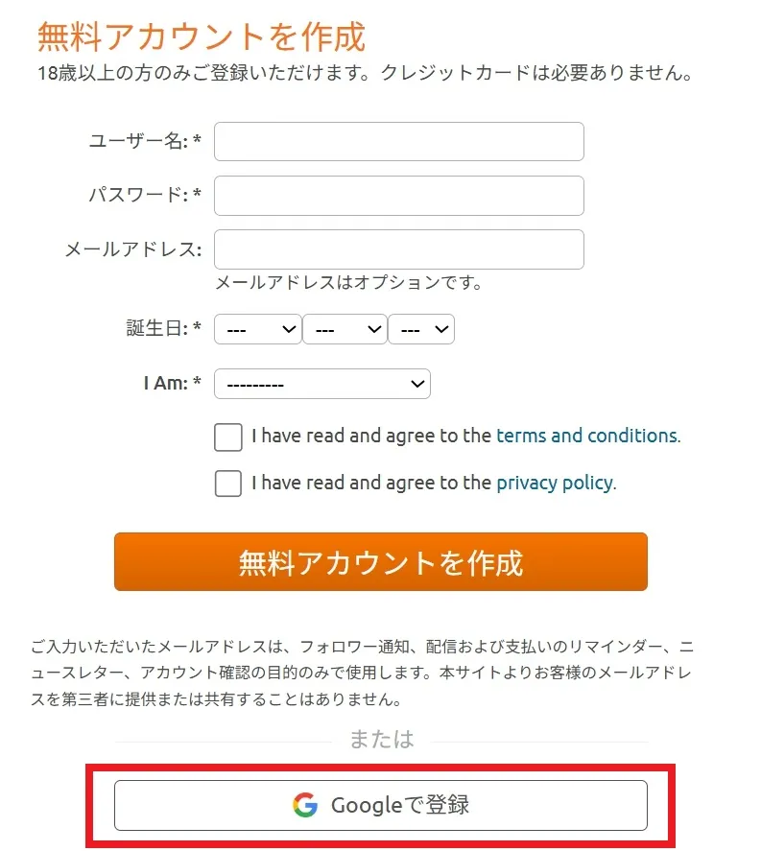Open the first 誕生日 dropdown
Screen dimensions: 761x851
point(257,329)
